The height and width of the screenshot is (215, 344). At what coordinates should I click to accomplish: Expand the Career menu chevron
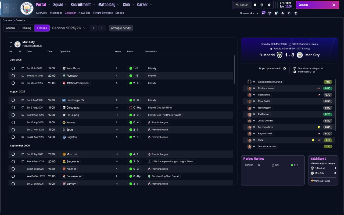pyautogui.click(x=151, y=5)
